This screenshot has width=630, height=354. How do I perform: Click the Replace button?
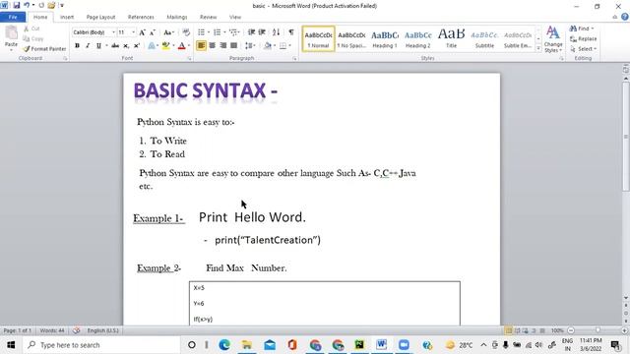point(584,39)
